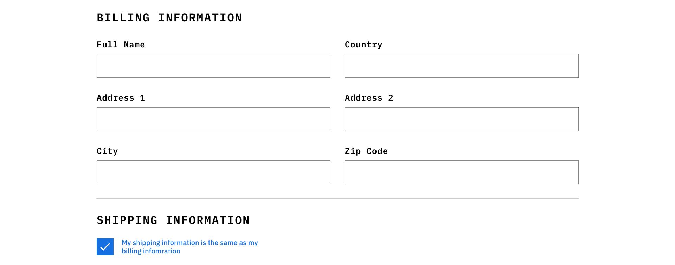
Task: Click the 'City' field label
Action: tap(107, 151)
